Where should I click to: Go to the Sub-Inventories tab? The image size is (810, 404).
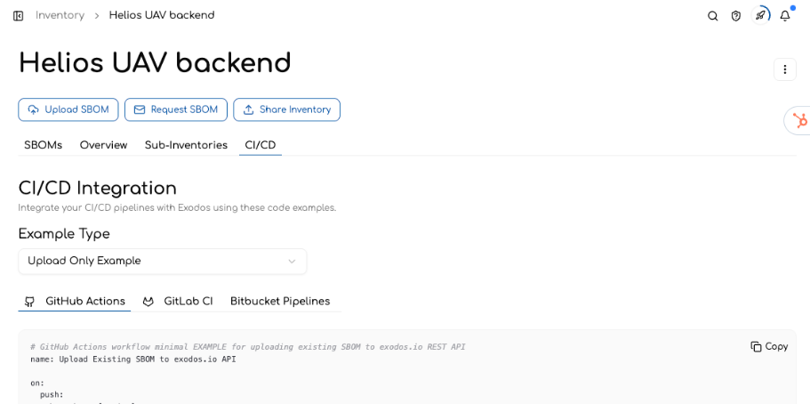point(186,145)
